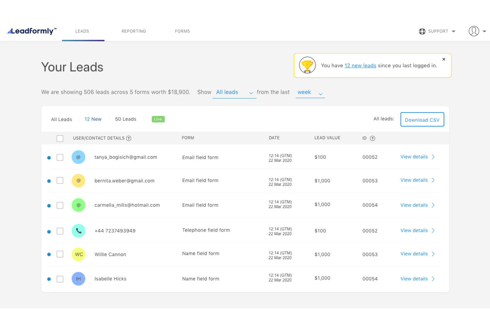Click the green Live badge
Screen dimensions: 490x327
click(x=158, y=119)
